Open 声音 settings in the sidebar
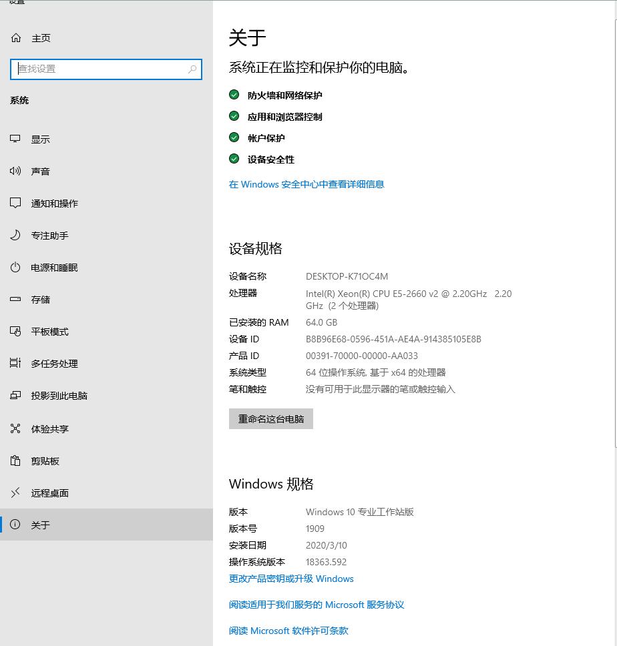This screenshot has height=646, width=617. click(40, 171)
